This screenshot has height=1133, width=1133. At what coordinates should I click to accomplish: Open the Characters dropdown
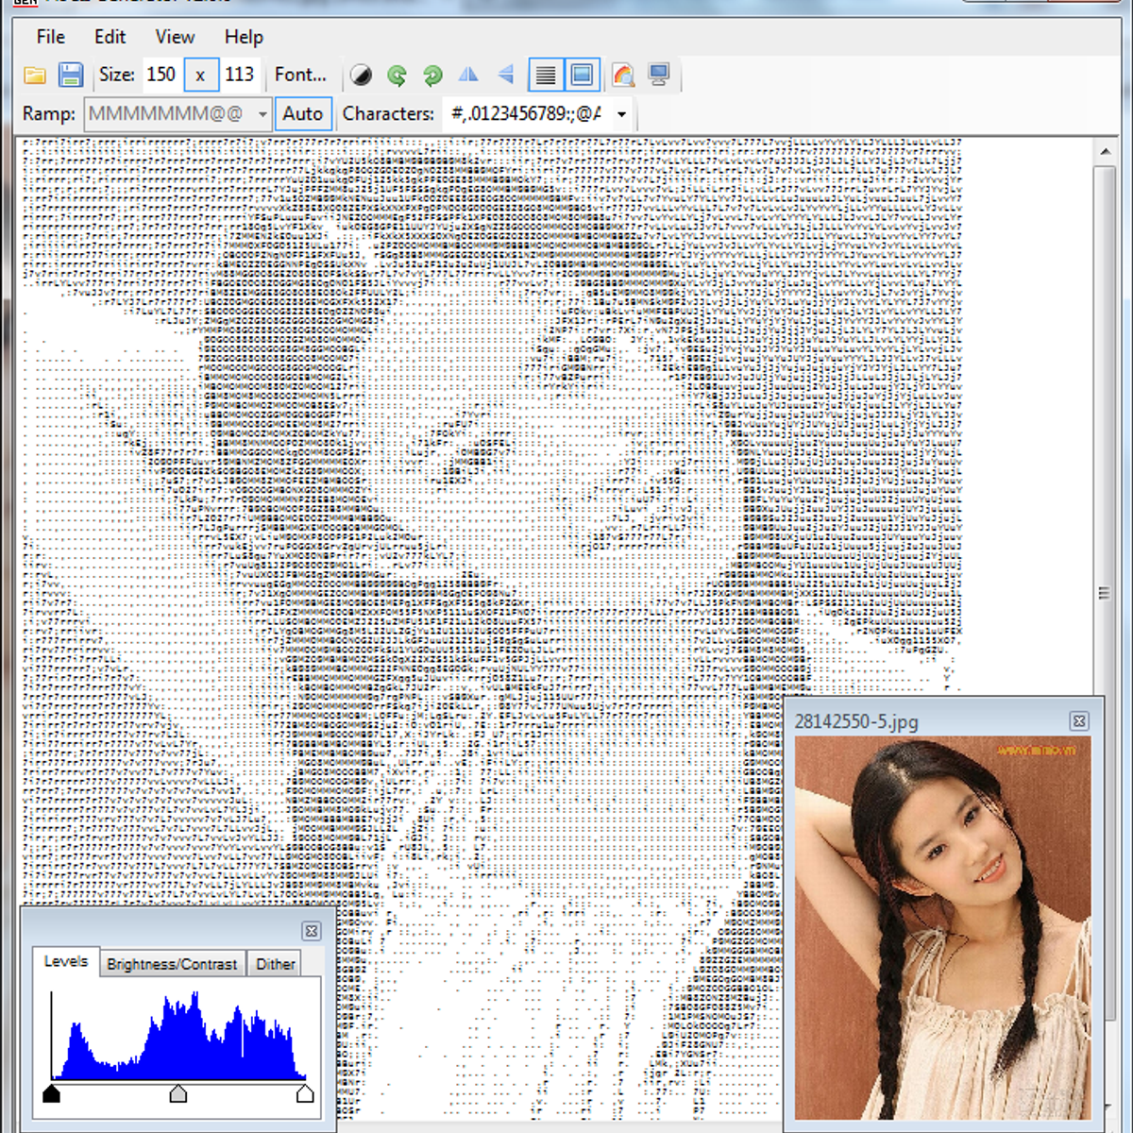coord(620,113)
